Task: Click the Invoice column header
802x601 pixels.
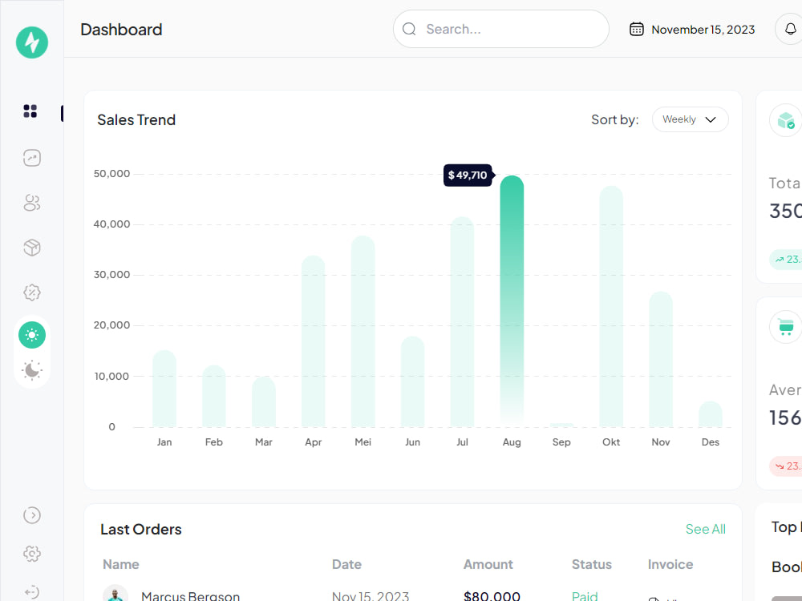Action: pos(670,564)
